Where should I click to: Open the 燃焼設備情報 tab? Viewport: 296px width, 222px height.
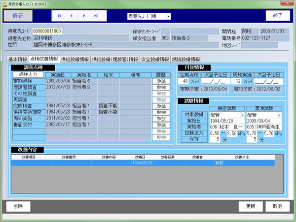point(186,59)
